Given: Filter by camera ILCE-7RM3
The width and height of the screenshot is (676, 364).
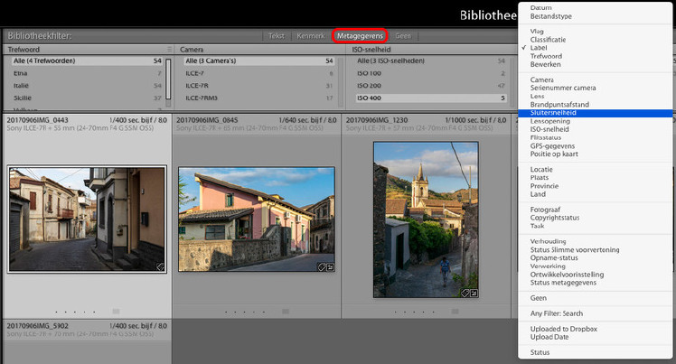Looking at the screenshot, I should (259, 98).
